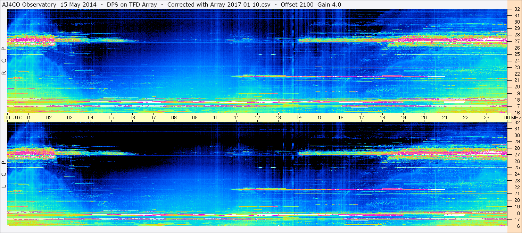Click the 22 MHz tick label in the RCP panel
This screenshot has height=233, width=522.
click(x=517, y=74)
